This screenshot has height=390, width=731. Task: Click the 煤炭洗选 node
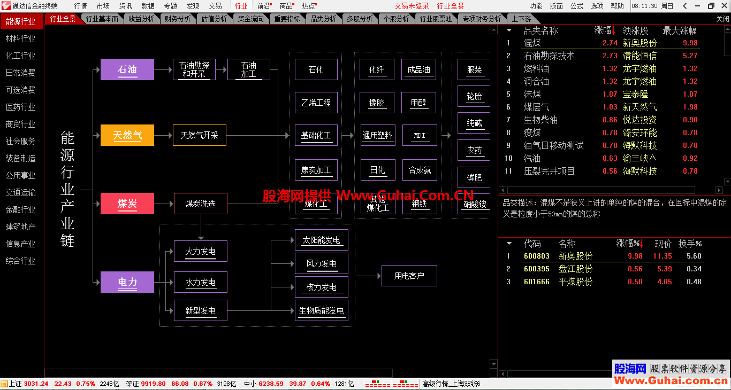[201, 204]
